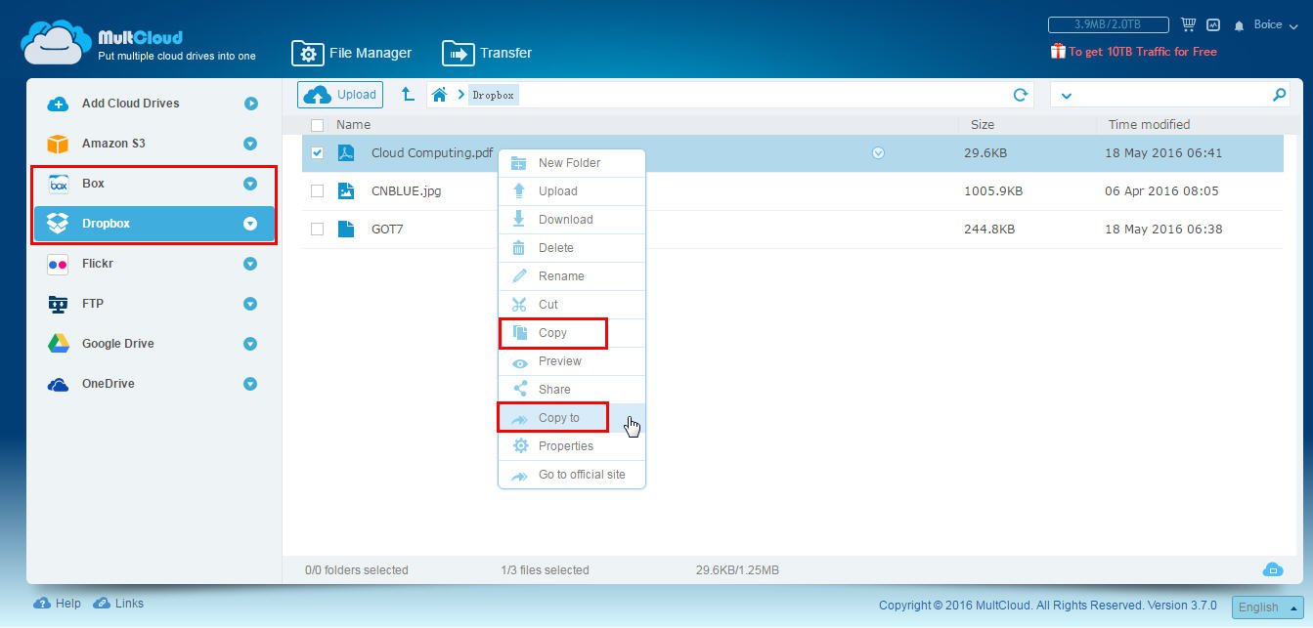Sort by Time modified column header
The height and width of the screenshot is (628, 1313).
point(1149,125)
